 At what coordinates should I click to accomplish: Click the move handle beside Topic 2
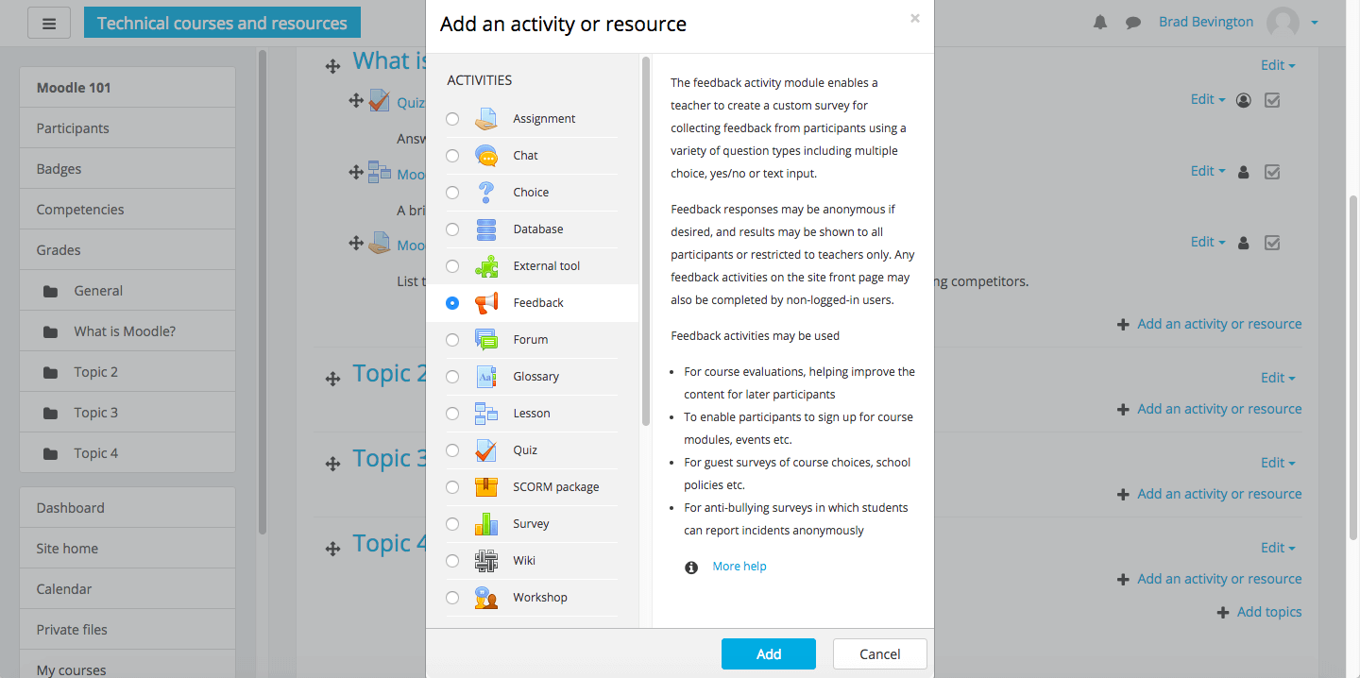point(332,379)
